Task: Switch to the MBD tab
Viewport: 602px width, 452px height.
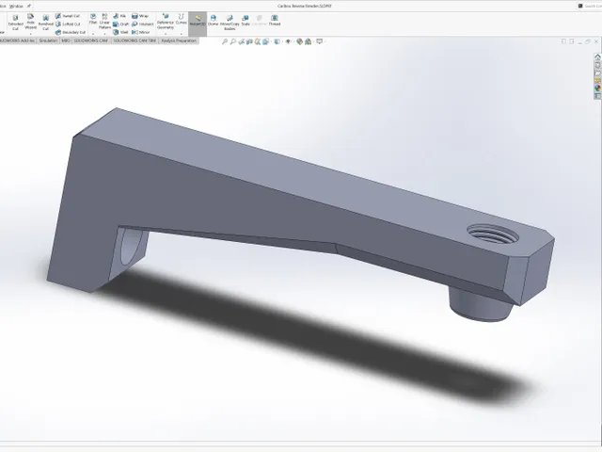Action: pyautogui.click(x=66, y=40)
